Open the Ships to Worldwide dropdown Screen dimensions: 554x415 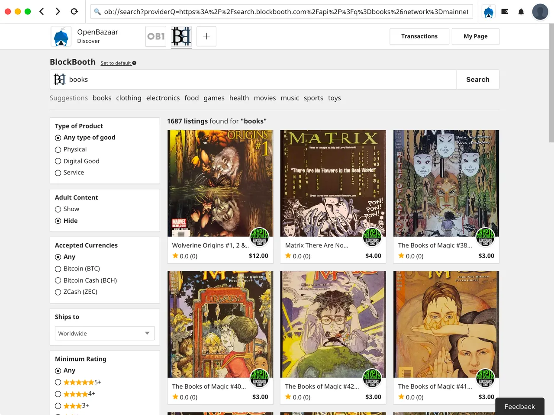click(105, 333)
